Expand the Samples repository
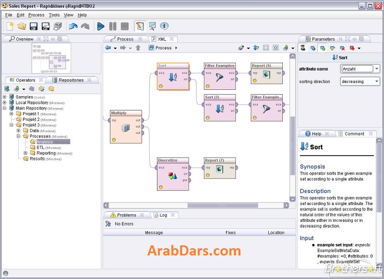The height and width of the screenshot is (279, 384). pyautogui.click(x=4, y=97)
